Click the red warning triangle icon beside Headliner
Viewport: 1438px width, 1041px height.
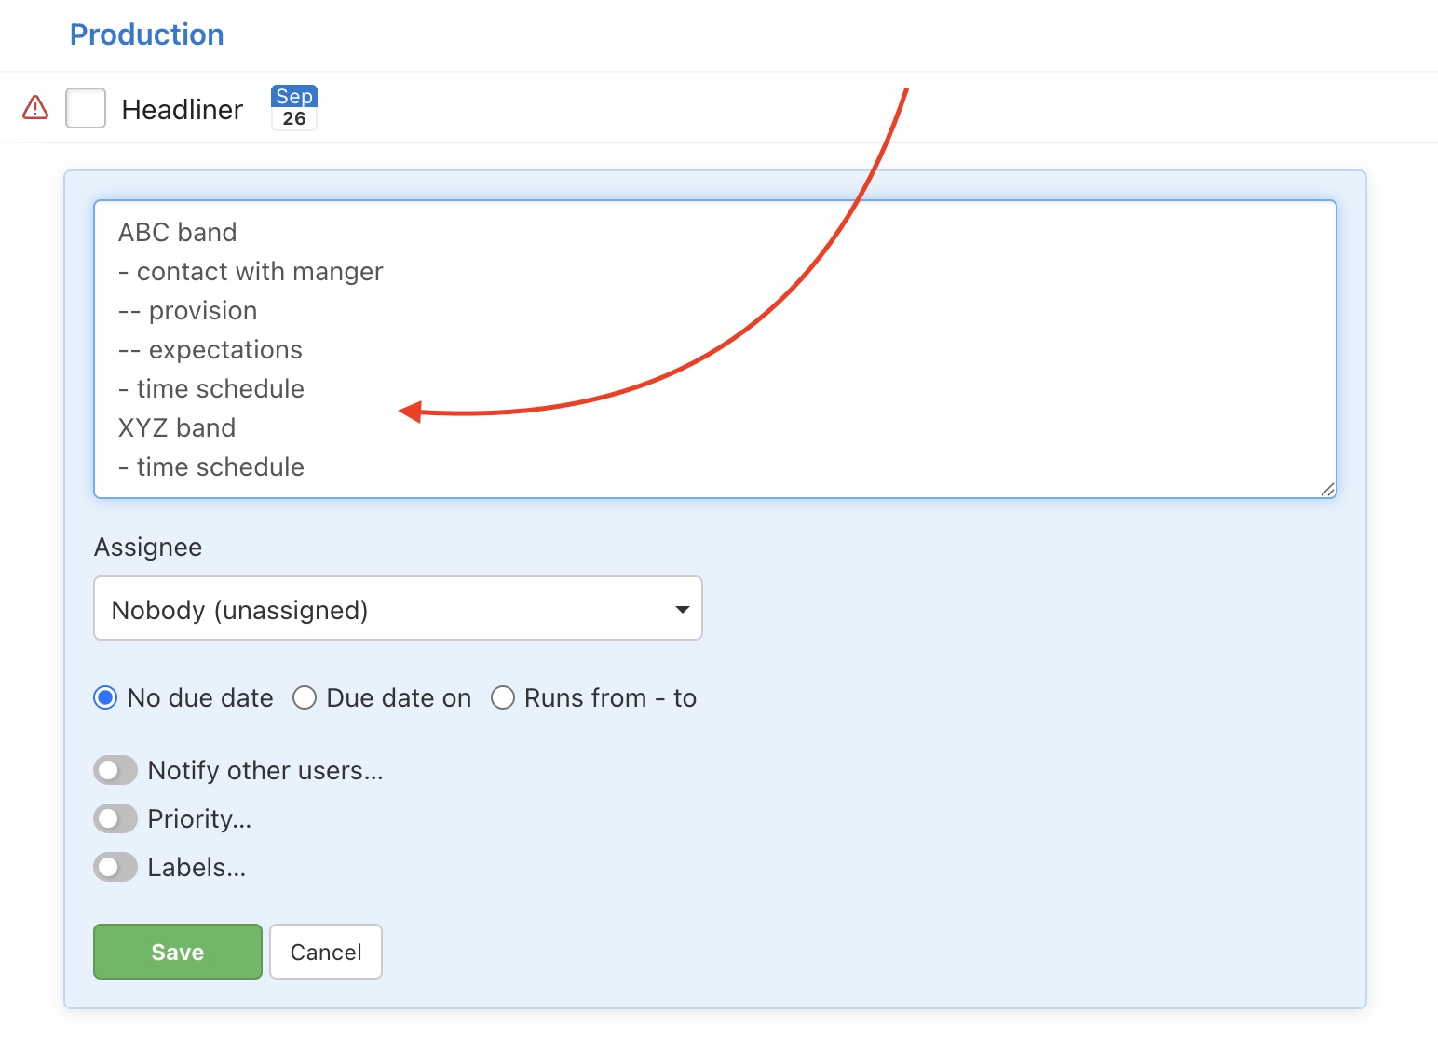tap(35, 107)
